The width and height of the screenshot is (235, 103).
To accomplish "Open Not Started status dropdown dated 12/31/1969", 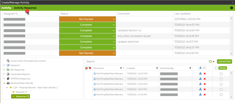I will pyautogui.click(x=87, y=19).
